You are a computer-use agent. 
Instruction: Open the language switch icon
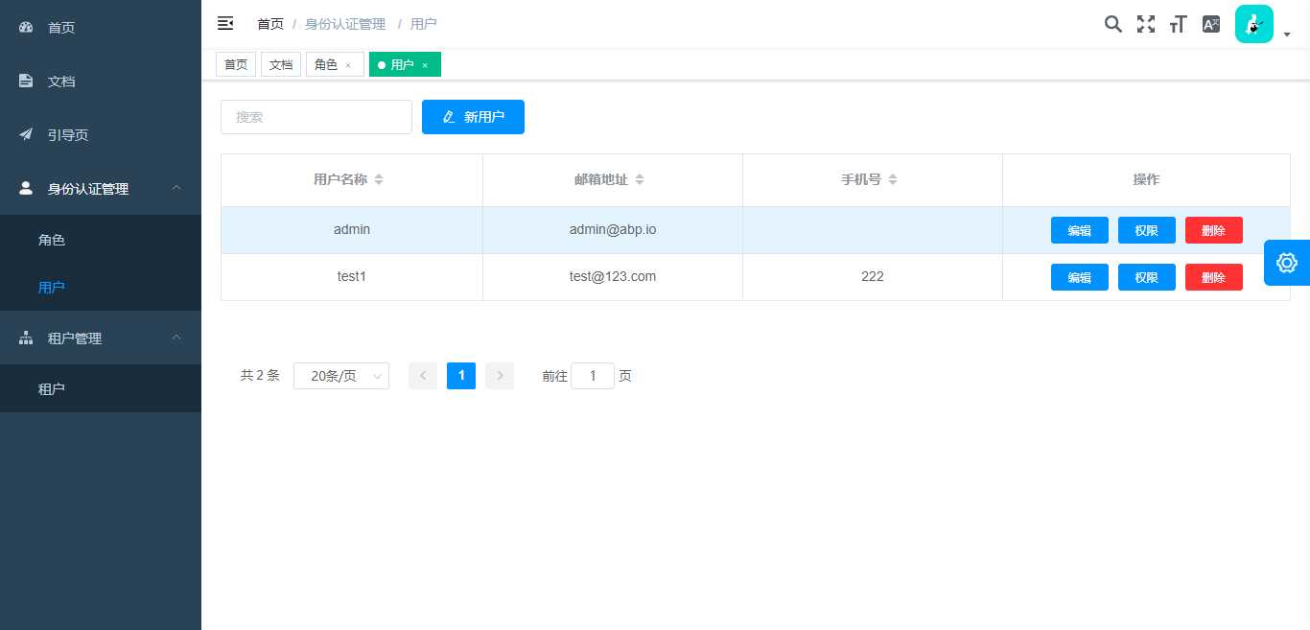pos(1211,25)
